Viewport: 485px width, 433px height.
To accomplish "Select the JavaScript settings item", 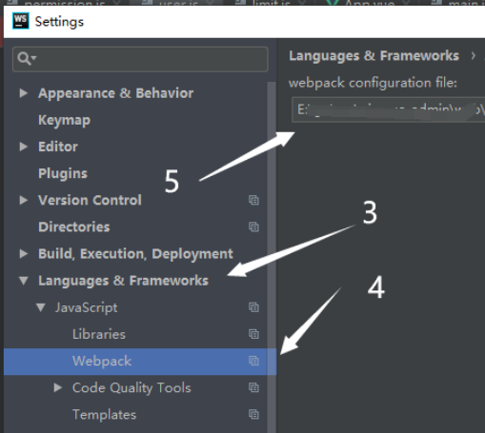I will pos(87,307).
